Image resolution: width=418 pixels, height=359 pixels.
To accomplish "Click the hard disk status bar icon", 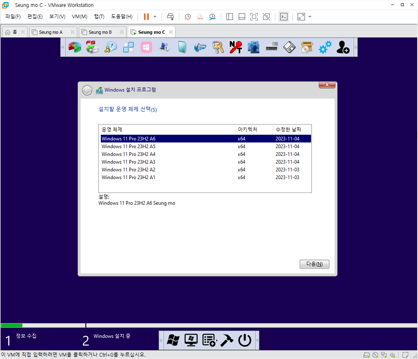I will pyautogui.click(x=367, y=355).
